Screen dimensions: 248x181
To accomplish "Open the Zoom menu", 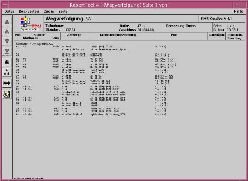I will 49,12.
